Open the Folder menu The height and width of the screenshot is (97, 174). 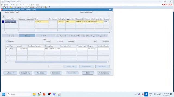[x=13, y=5]
